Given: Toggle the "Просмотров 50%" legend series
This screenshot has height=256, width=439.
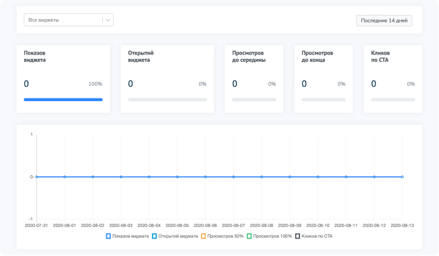Looking at the screenshot, I should pyautogui.click(x=222, y=236).
